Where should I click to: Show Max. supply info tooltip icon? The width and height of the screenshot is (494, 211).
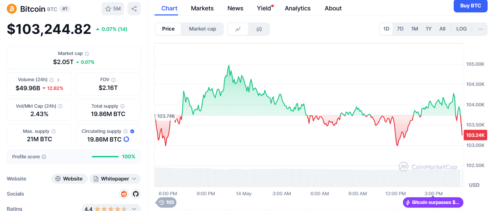pyautogui.click(x=53, y=131)
